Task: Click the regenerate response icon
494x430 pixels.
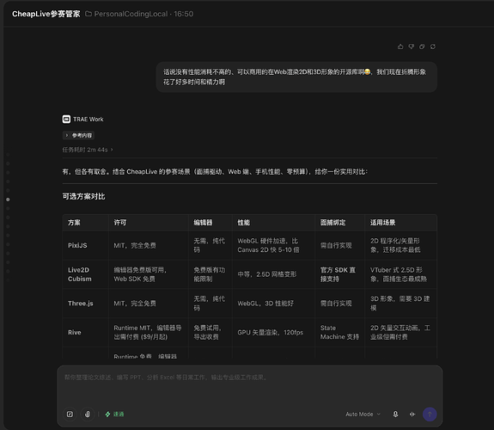Action: (433, 46)
